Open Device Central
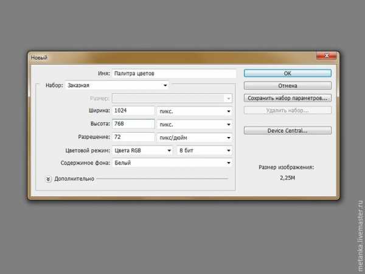The image size is (365, 274). (x=288, y=130)
